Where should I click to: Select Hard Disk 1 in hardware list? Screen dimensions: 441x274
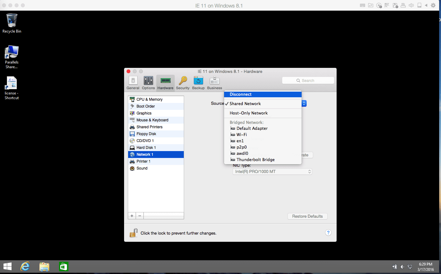coord(156,148)
